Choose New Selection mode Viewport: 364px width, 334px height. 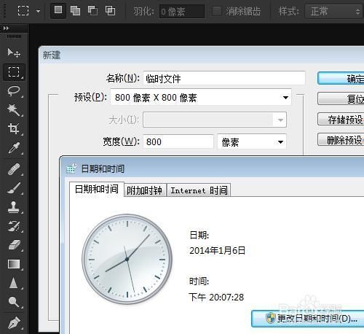click(x=58, y=10)
